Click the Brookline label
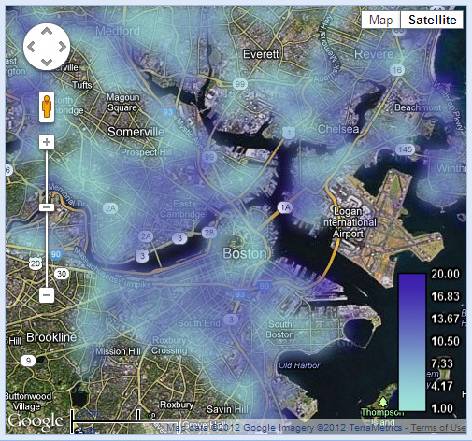The width and height of the screenshot is (472, 441). 51,337
